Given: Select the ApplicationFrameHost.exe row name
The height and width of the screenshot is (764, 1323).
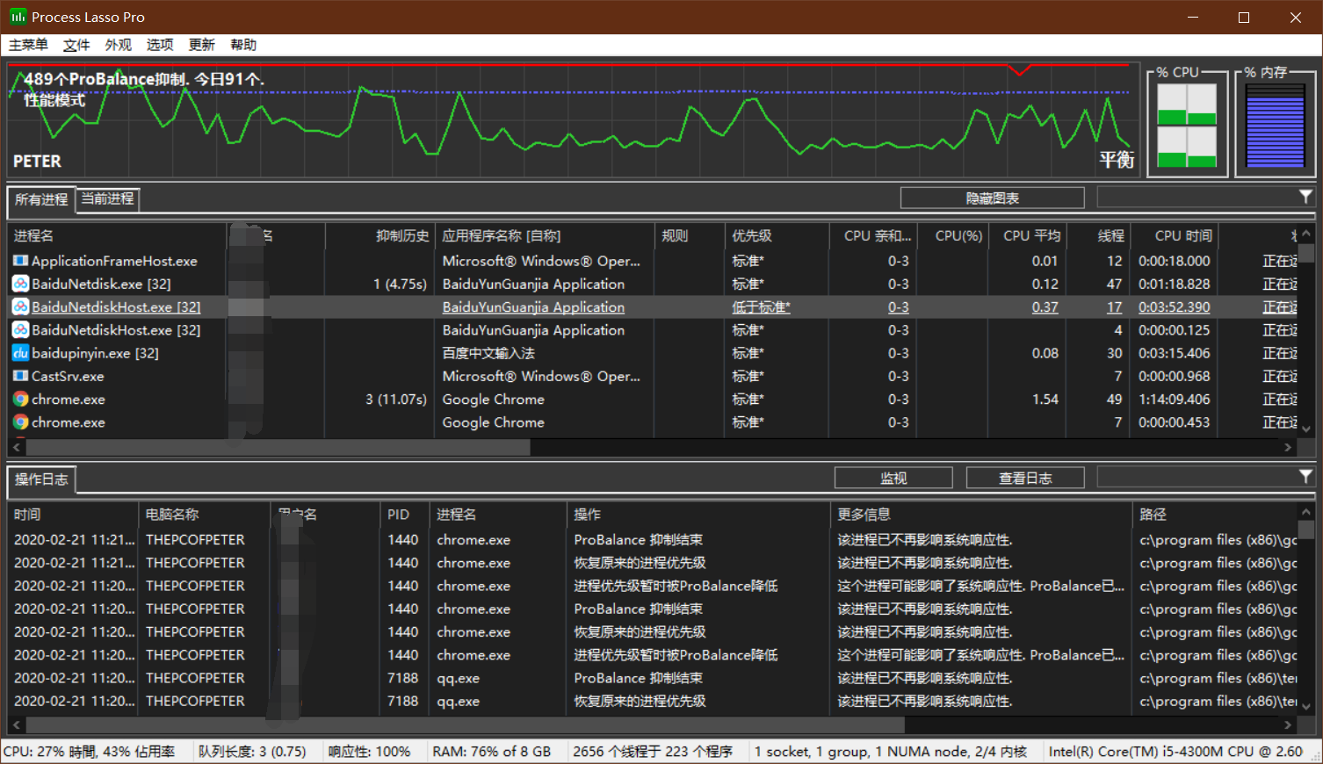Looking at the screenshot, I should pos(114,261).
